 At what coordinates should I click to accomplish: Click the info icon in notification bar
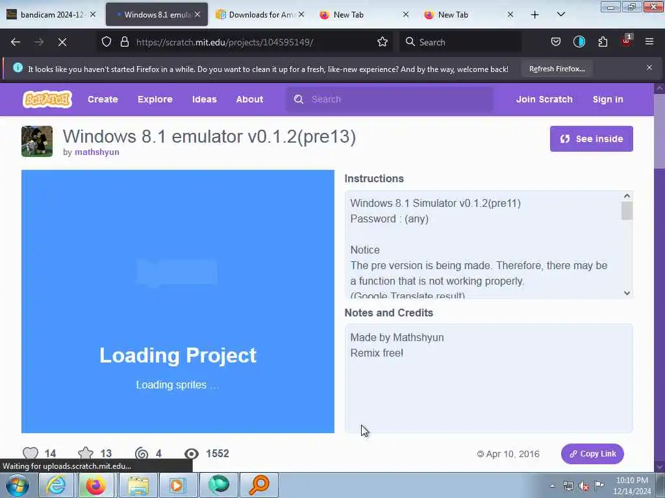pyautogui.click(x=18, y=67)
